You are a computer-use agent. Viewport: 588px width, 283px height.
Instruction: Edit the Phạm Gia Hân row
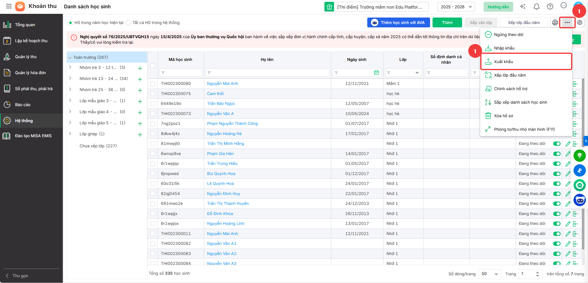pyautogui.click(x=568, y=154)
